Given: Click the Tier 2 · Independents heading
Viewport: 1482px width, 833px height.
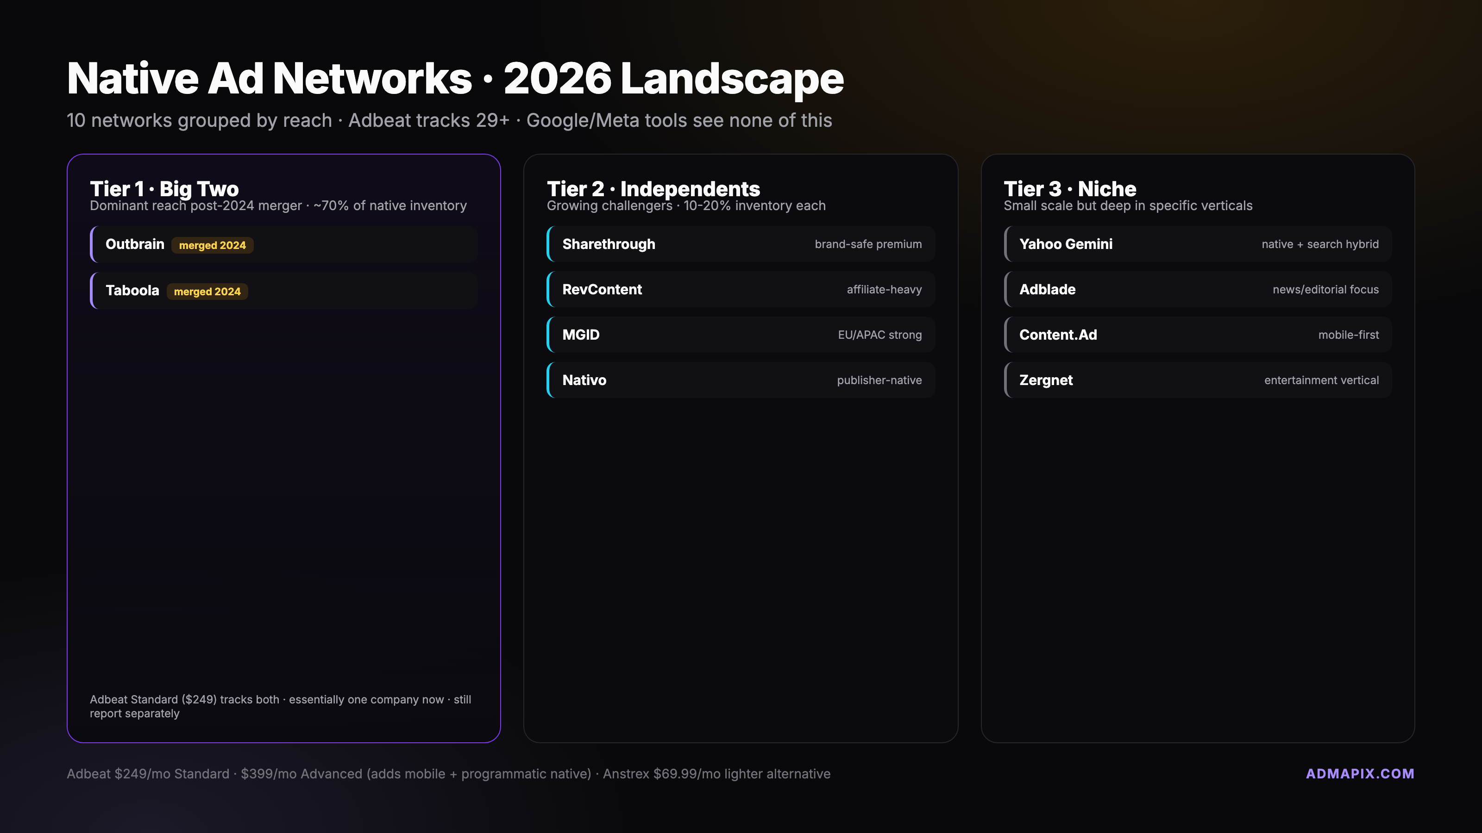Looking at the screenshot, I should point(653,188).
